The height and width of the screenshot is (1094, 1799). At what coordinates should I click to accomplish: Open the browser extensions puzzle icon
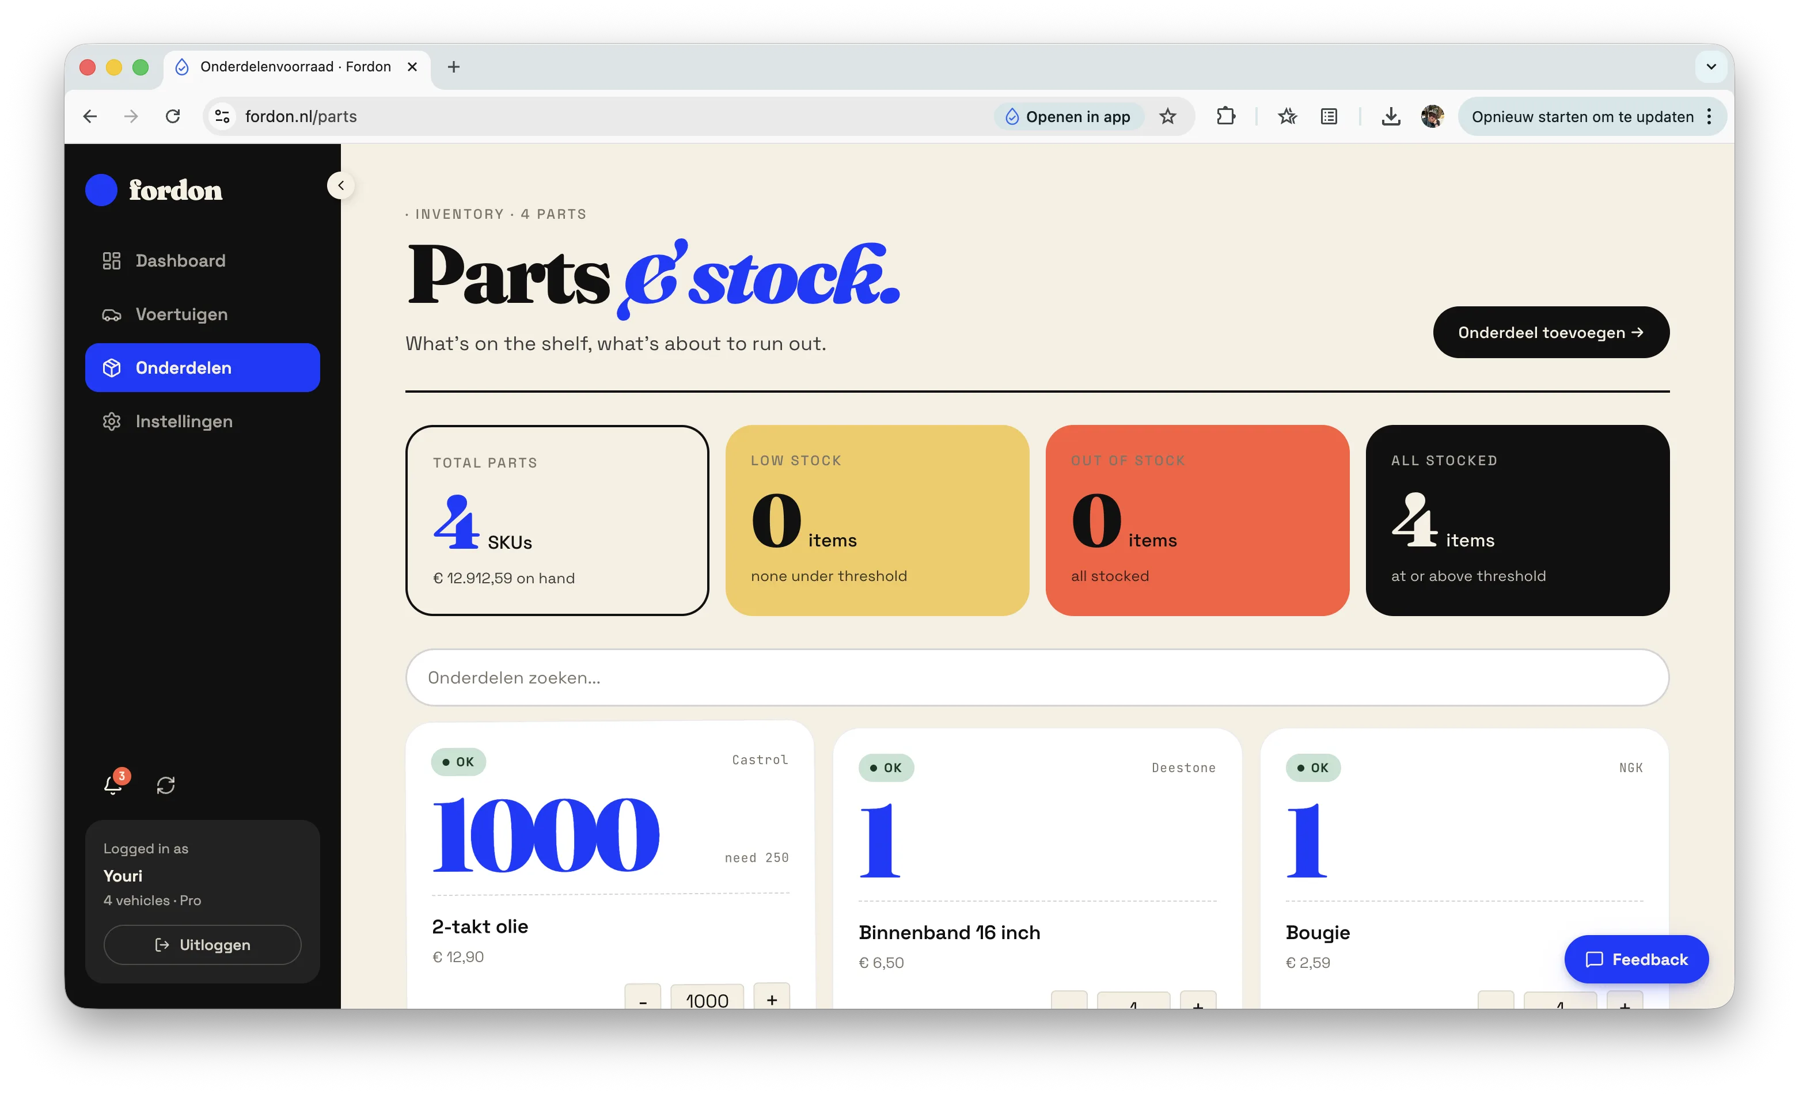[1226, 116]
